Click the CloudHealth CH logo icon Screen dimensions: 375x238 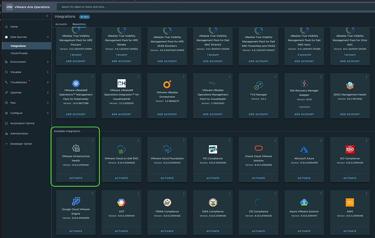point(121,83)
